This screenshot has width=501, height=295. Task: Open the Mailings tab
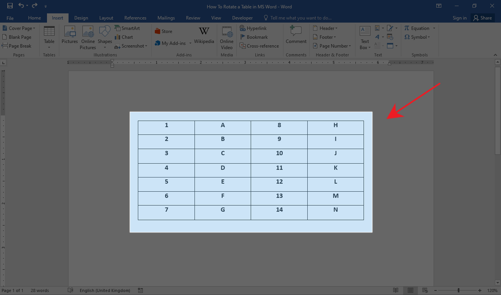coord(166,18)
